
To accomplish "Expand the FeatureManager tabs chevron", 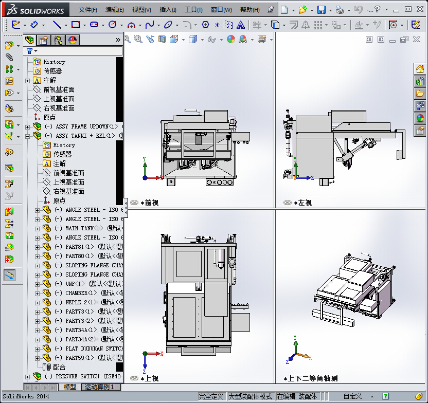I will pyautogui.click(x=118, y=40).
